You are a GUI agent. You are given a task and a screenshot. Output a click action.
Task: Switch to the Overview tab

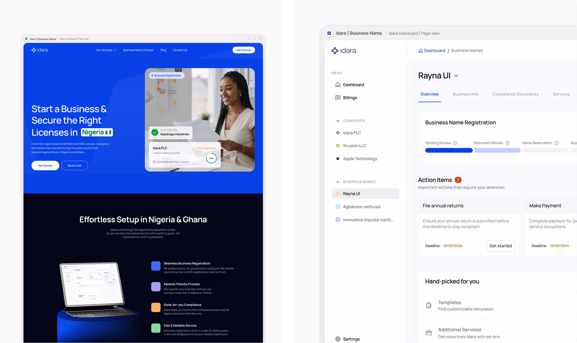coord(429,94)
